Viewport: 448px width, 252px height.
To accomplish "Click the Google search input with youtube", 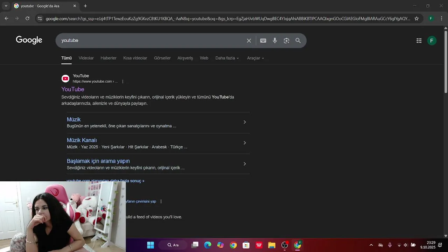I will click(152, 41).
